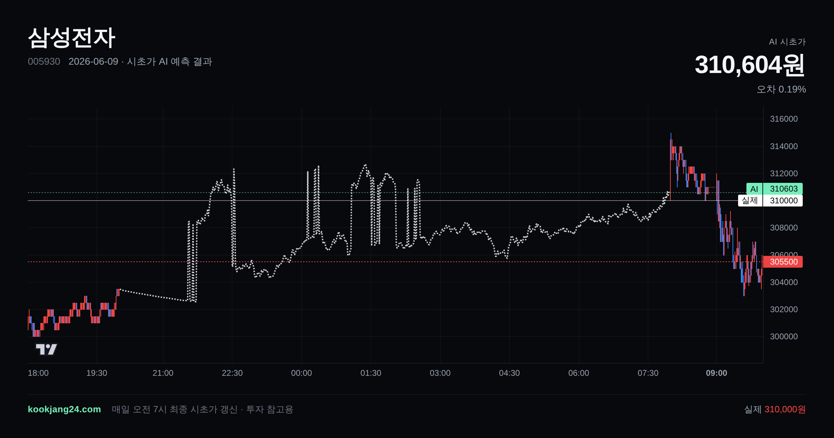Viewport: 834px width, 438px height.
Task: Click the 00:00 time axis label
Action: tap(301, 373)
